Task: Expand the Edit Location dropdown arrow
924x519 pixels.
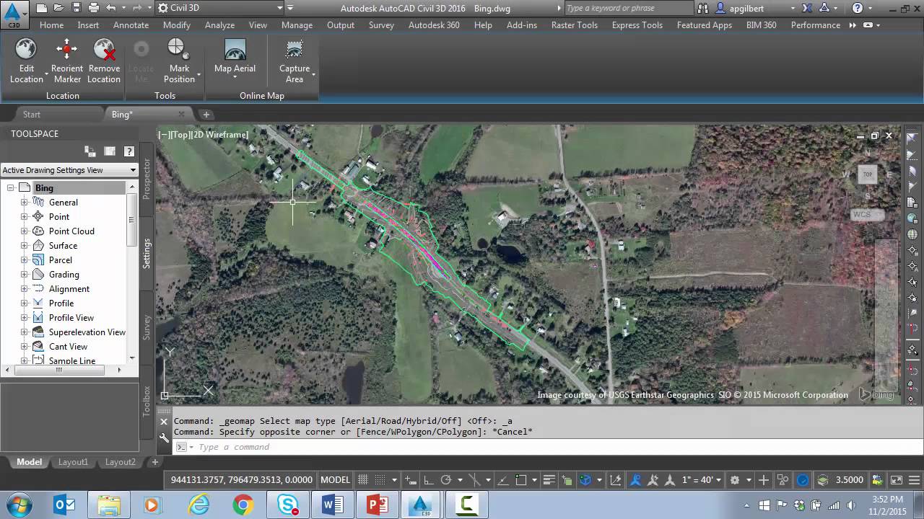Action: [46, 74]
